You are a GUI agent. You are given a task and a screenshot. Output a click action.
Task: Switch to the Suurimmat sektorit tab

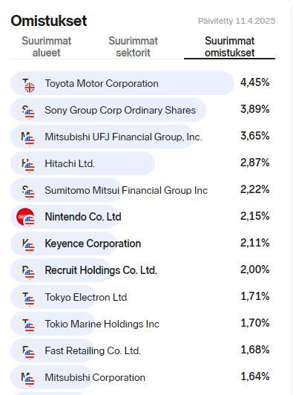coord(134,47)
